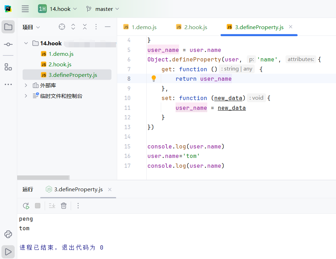Collapse the 14.hook folder node
This screenshot has width=336, height=259.
coord(26,43)
